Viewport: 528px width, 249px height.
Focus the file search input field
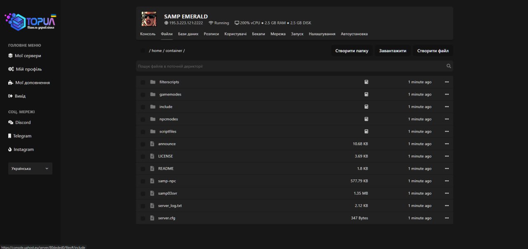(x=289, y=66)
